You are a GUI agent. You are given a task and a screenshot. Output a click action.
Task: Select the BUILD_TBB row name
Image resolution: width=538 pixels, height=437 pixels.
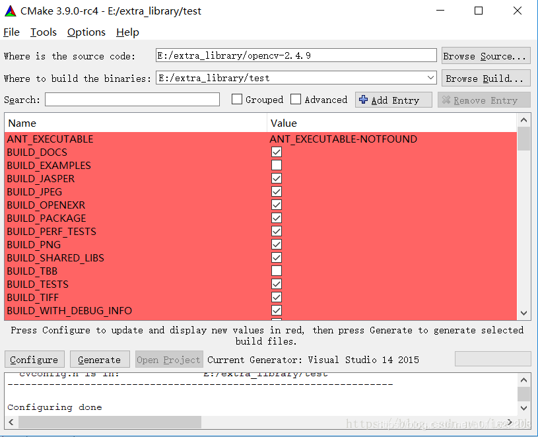pyautogui.click(x=32, y=271)
